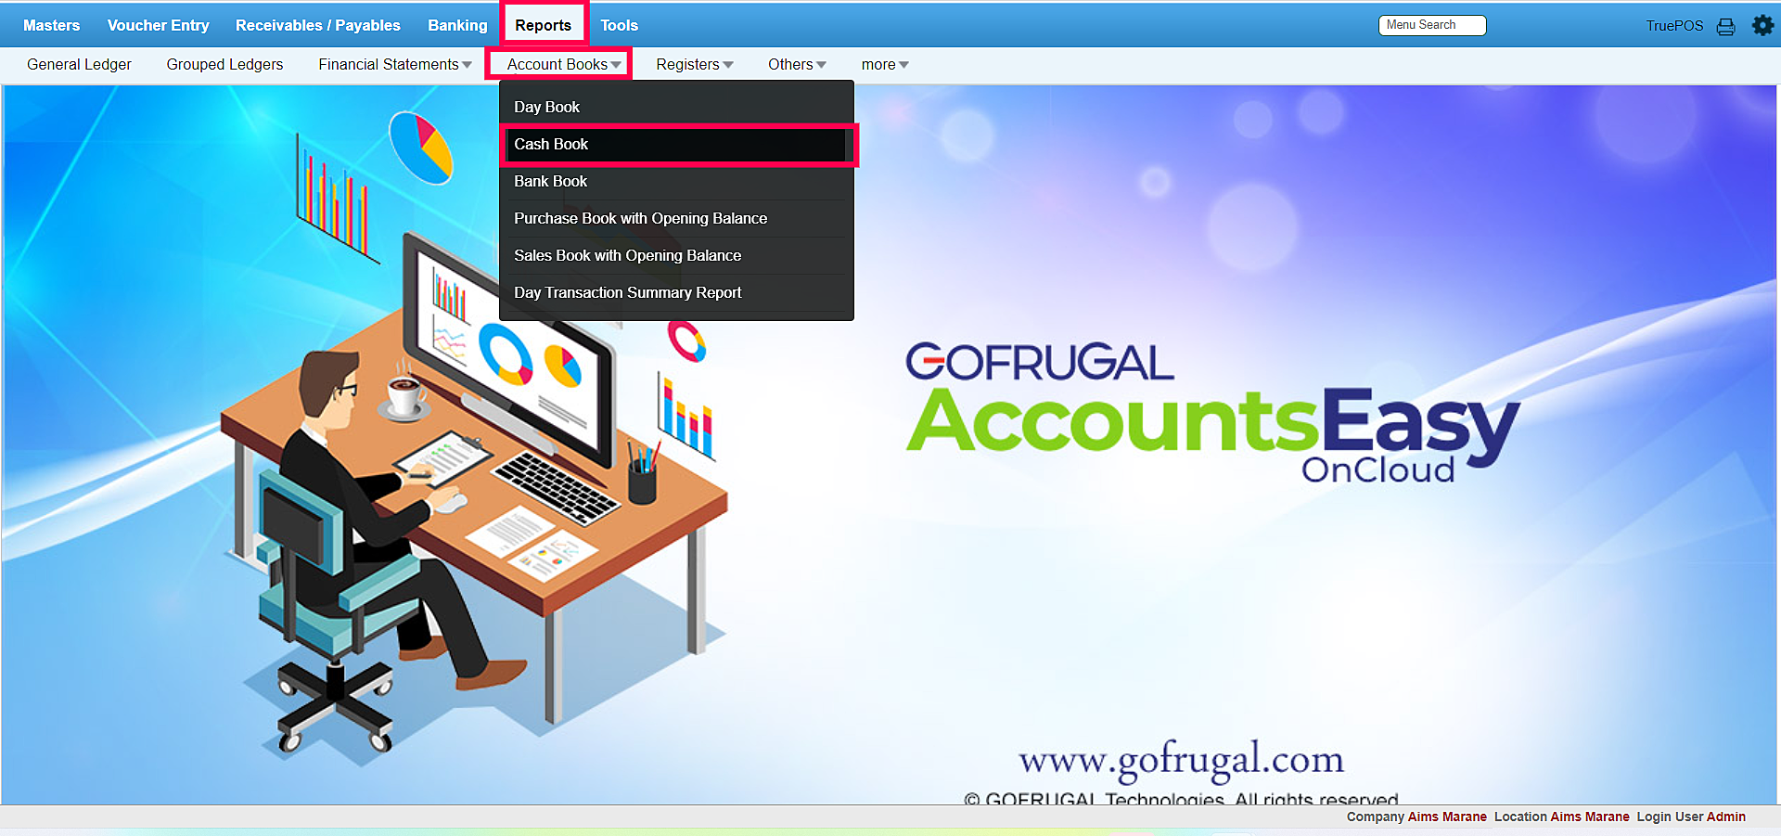Select the Reports menu
The height and width of the screenshot is (836, 1781).
coord(544,26)
